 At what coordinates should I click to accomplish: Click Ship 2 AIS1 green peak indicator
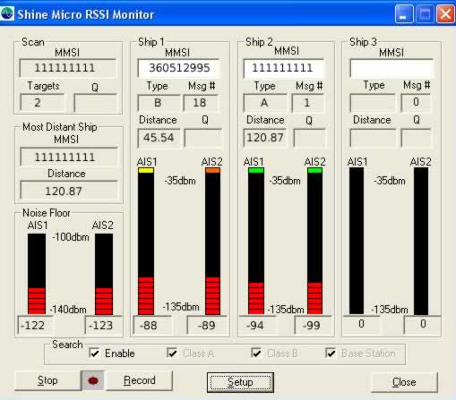tap(256, 170)
